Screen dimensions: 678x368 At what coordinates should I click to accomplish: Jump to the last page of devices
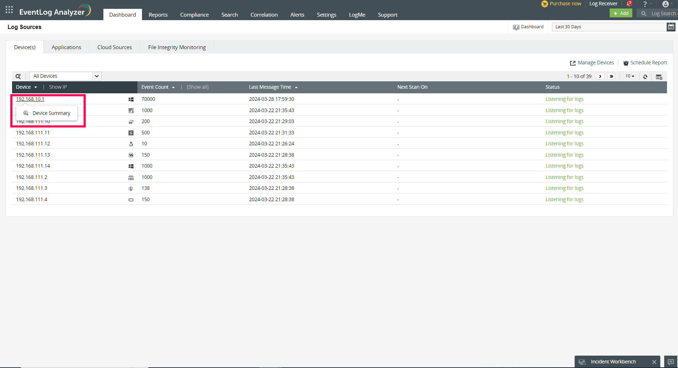click(611, 76)
